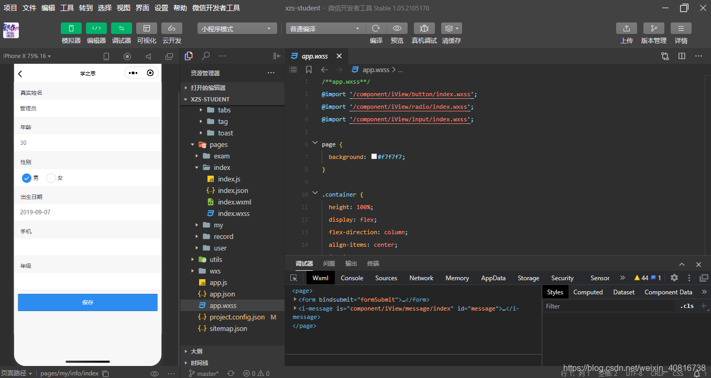The height and width of the screenshot is (378, 711).
Task: Click the Upload button
Action: pos(627,28)
